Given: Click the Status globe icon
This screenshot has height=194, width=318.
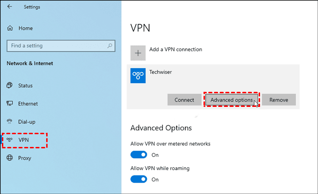Looking at the screenshot, I should pos(10,86).
